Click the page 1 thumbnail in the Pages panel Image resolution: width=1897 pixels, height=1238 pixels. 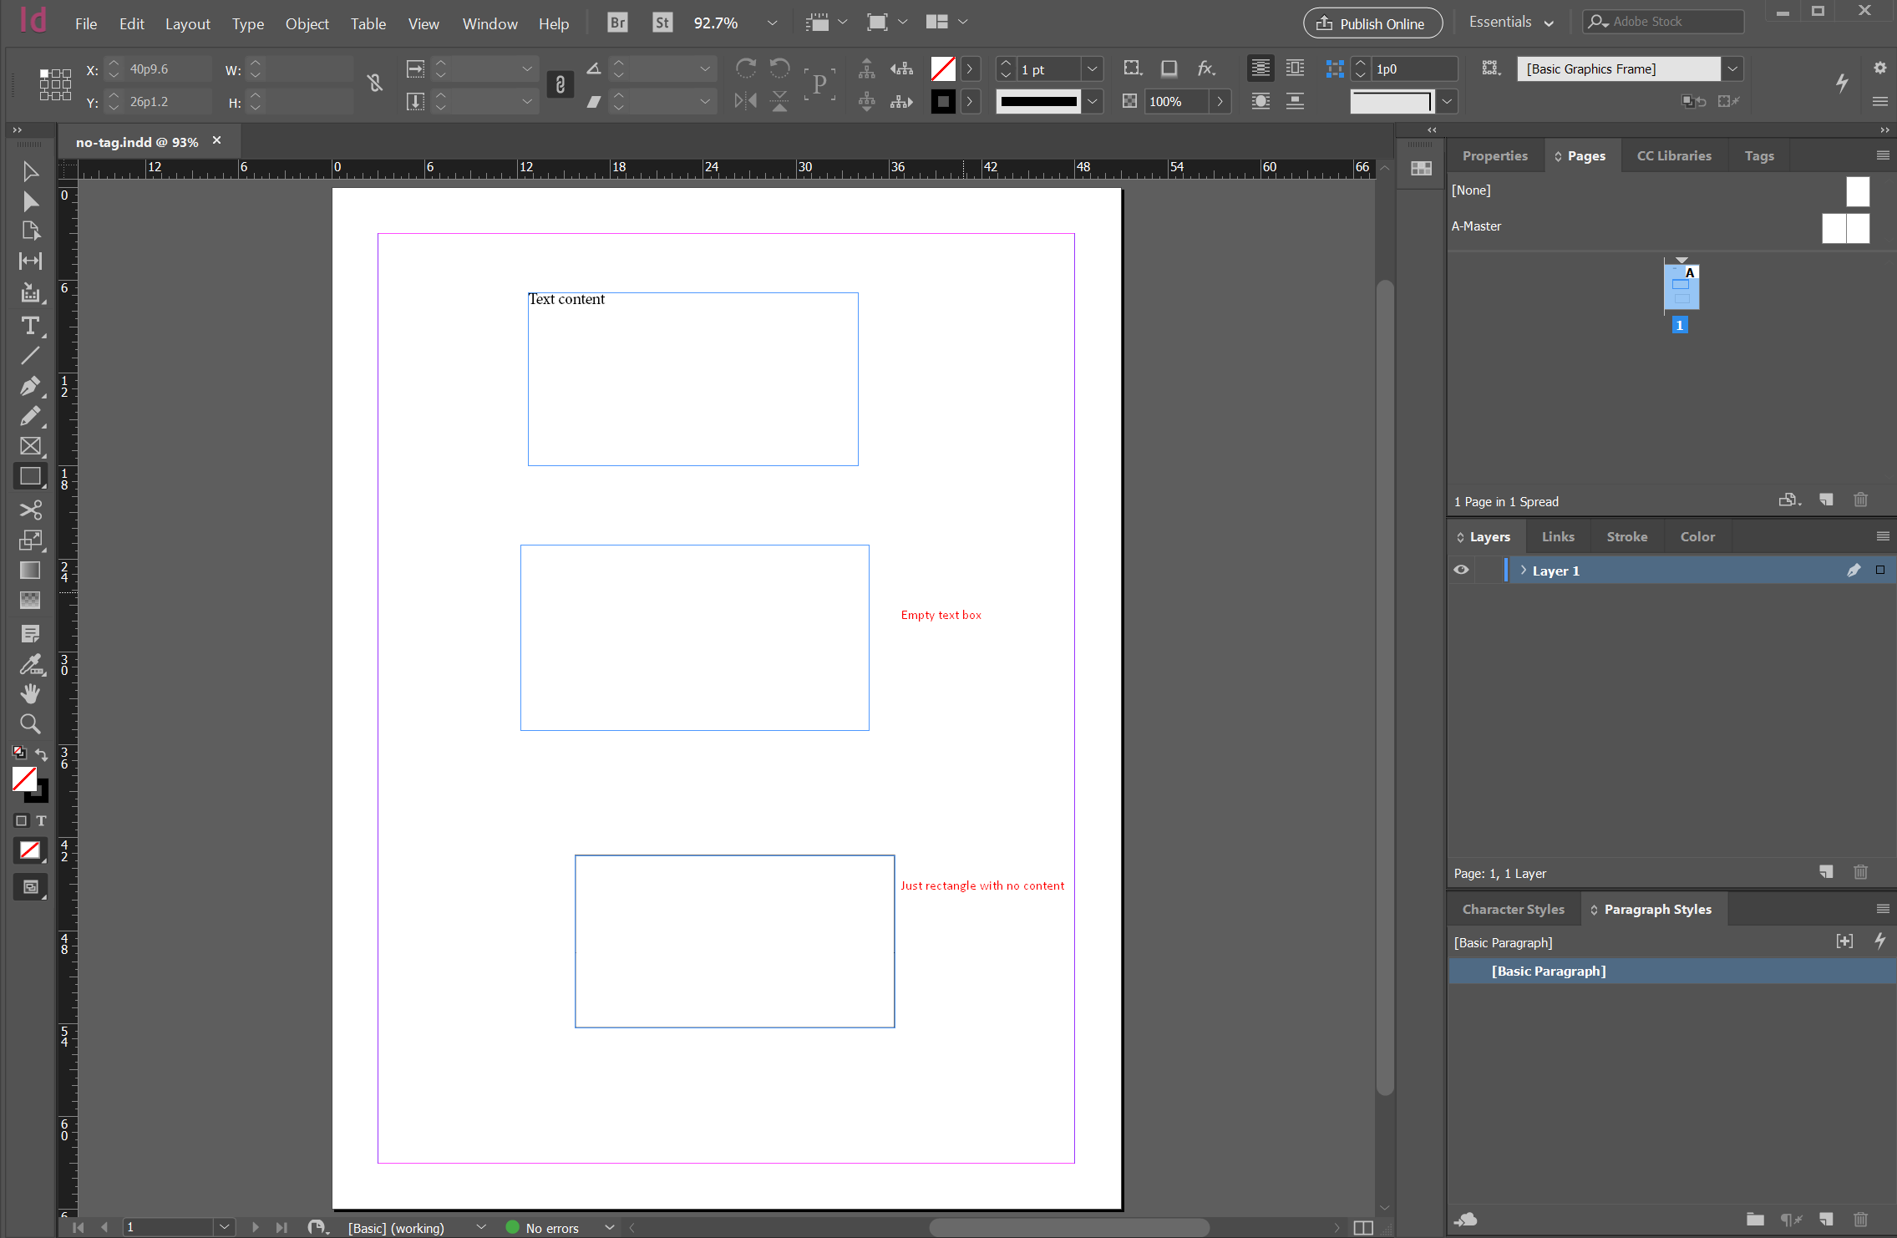pyautogui.click(x=1681, y=287)
